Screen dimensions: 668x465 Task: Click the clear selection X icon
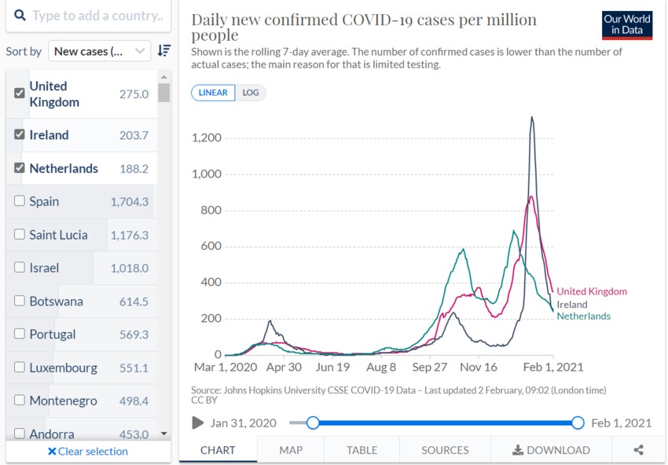[x=52, y=452]
